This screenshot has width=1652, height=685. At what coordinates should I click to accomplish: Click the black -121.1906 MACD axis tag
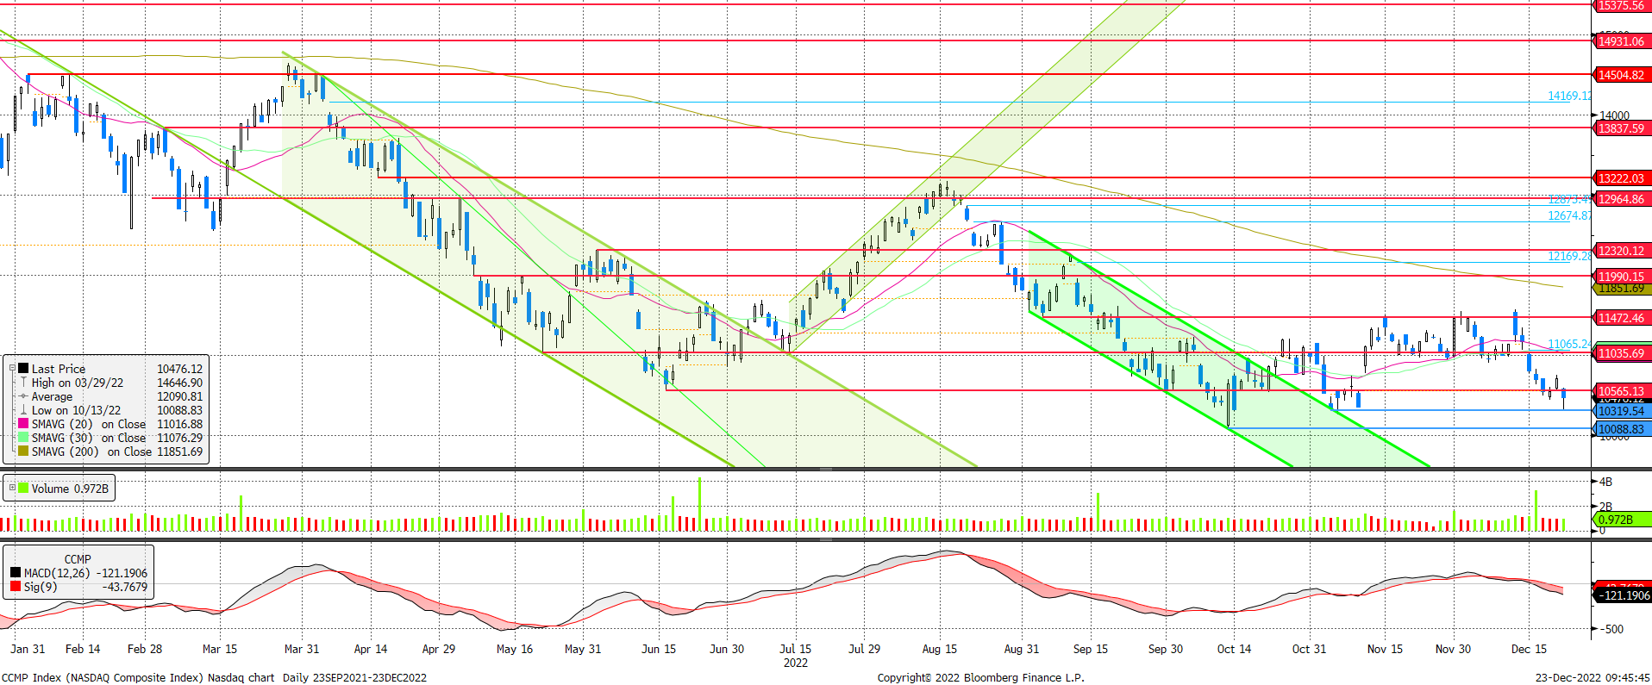(1621, 595)
